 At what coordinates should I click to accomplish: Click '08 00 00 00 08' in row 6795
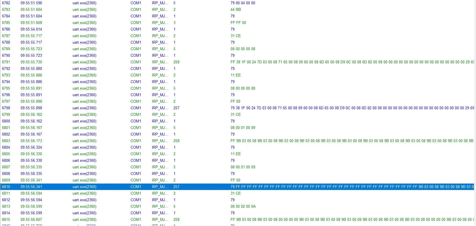[243, 88]
